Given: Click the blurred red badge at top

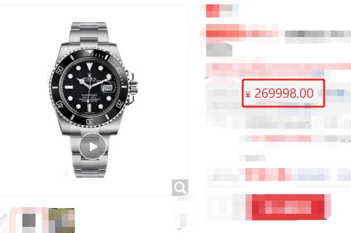Looking at the screenshot, I should (x=213, y=11).
